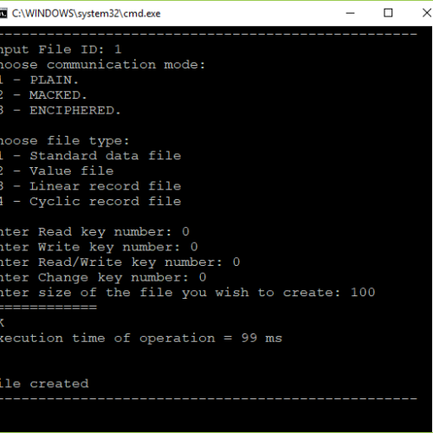Viewport: 433px width, 433px height.
Task: Maximize the command prompt window
Action: click(388, 13)
